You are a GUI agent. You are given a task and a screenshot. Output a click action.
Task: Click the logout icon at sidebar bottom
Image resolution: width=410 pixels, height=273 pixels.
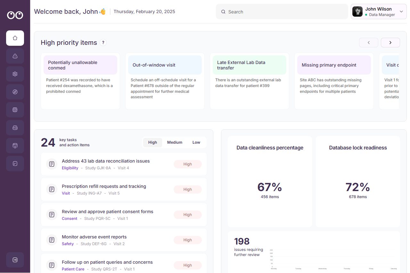pyautogui.click(x=15, y=260)
